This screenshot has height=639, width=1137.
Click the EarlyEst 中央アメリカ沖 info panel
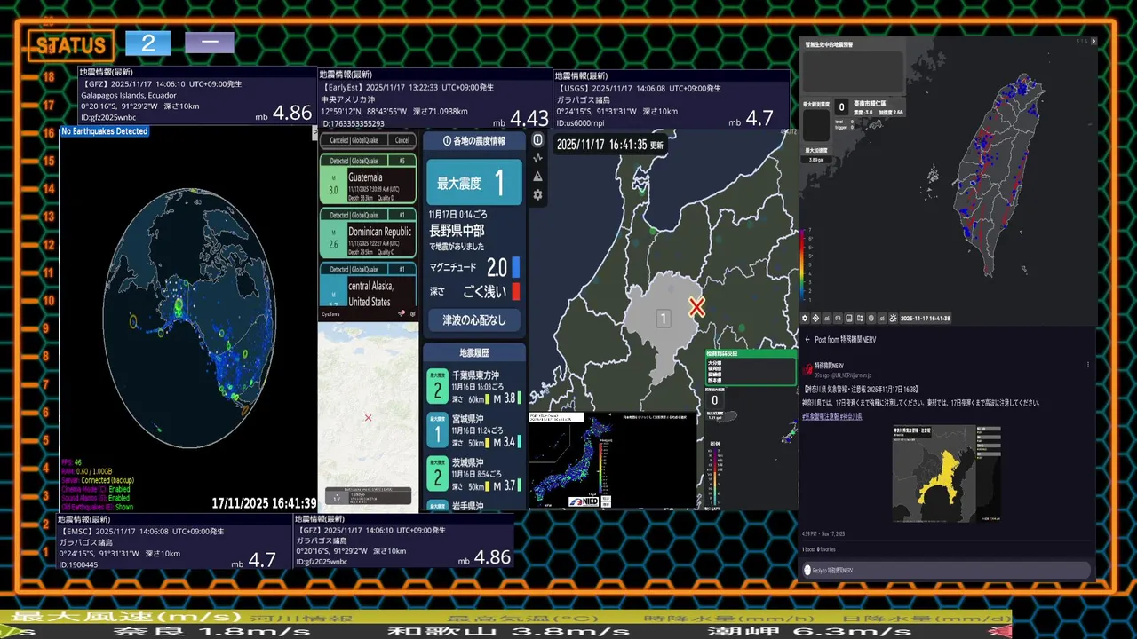click(x=435, y=99)
